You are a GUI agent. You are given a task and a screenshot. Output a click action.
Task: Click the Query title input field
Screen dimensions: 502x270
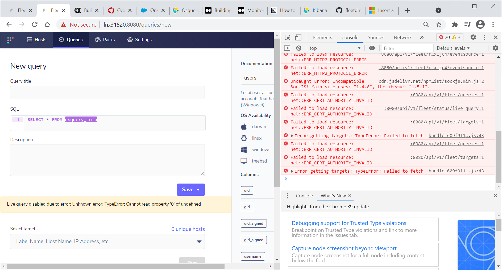point(107,92)
